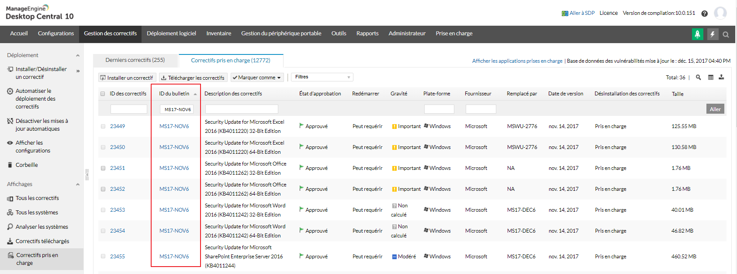This screenshot has height=274, width=737.
Task: Open the Licence link
Action: click(x=609, y=13)
